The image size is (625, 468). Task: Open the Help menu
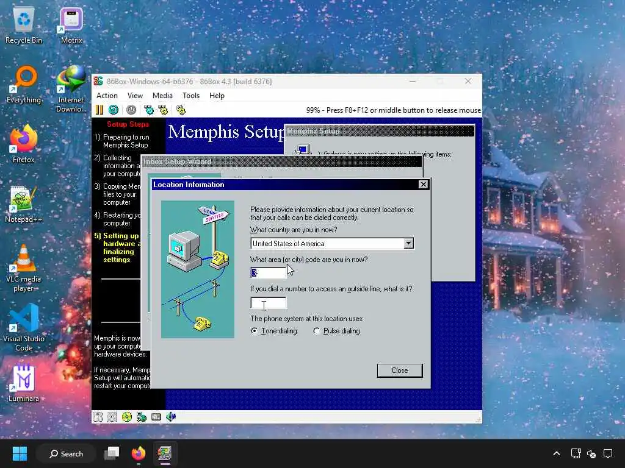pyautogui.click(x=217, y=96)
